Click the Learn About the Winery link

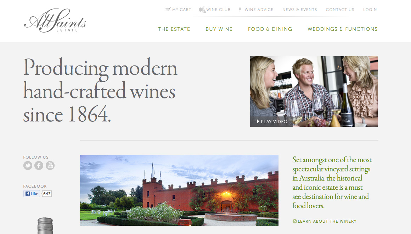[327, 221]
